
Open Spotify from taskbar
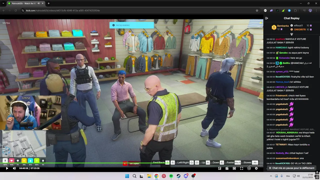click(x=171, y=176)
